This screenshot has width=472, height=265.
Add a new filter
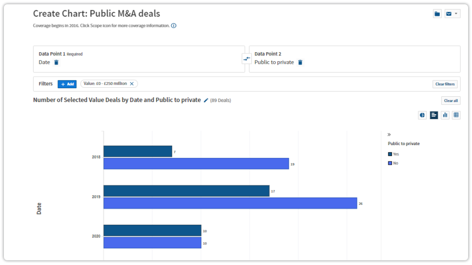tap(67, 84)
